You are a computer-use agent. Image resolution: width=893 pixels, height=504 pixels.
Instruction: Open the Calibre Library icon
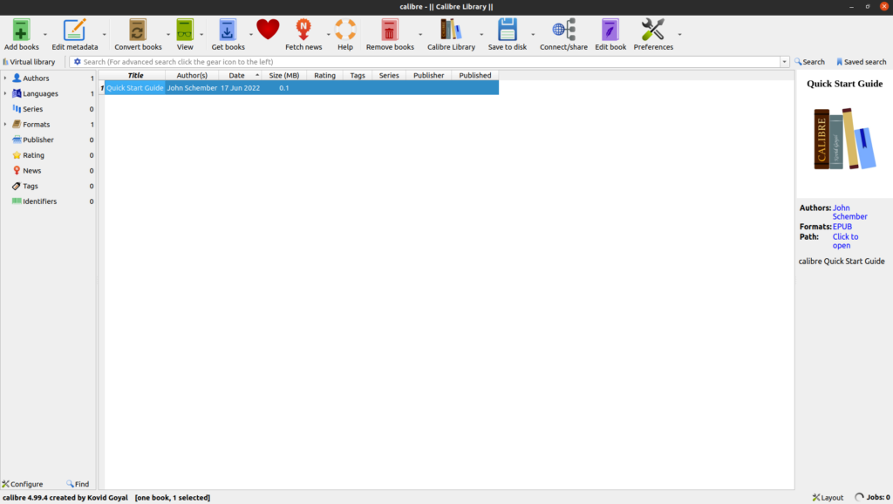coord(451,30)
